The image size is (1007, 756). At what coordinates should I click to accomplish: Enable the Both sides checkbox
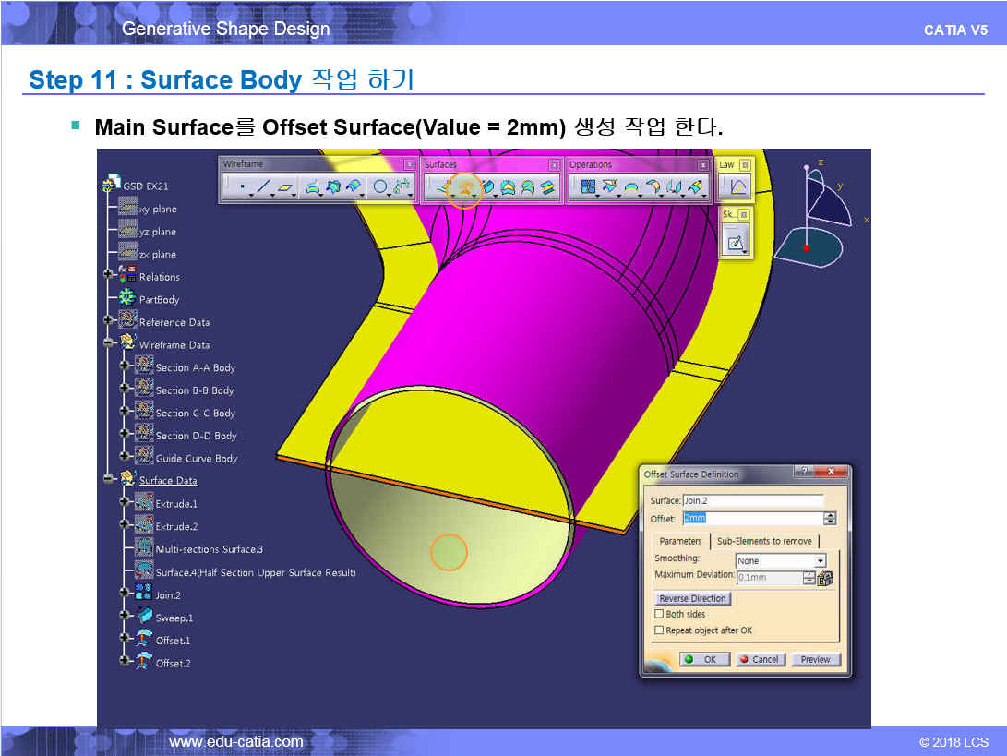coord(659,614)
